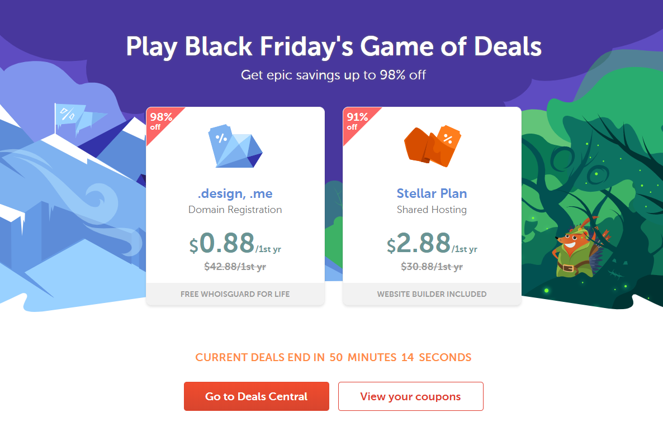The image size is (663, 431).
Task: Click the crossed-out $42.88 original price
Action: point(235,267)
